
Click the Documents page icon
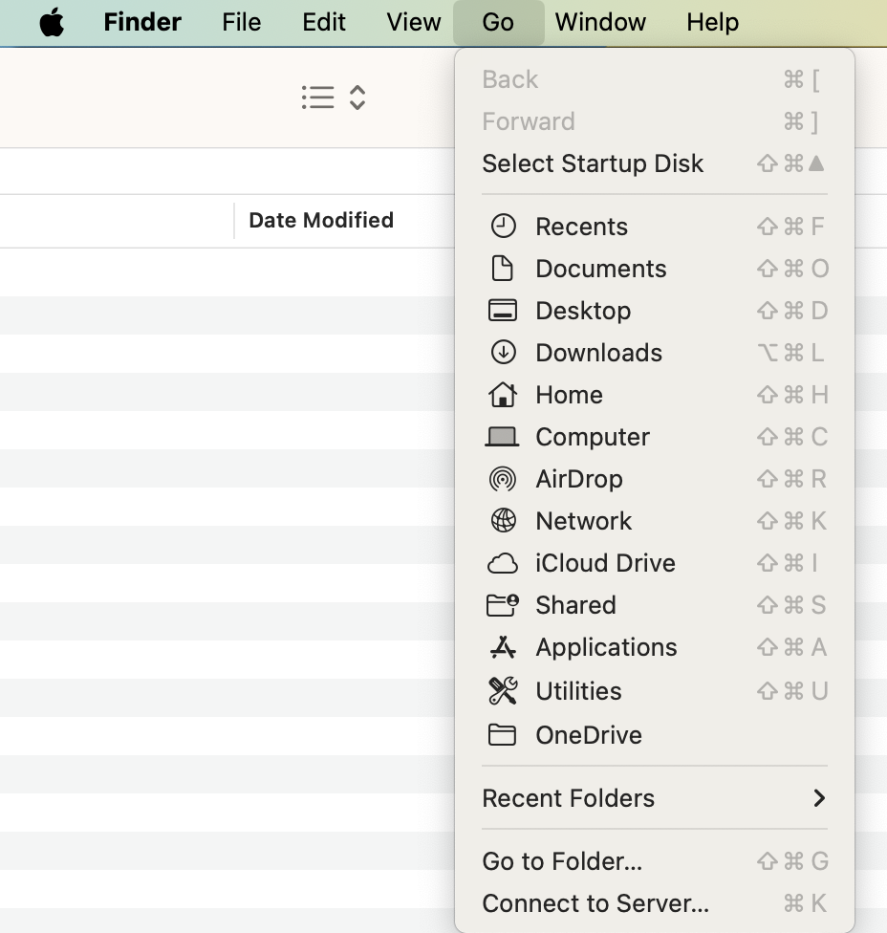click(x=502, y=269)
